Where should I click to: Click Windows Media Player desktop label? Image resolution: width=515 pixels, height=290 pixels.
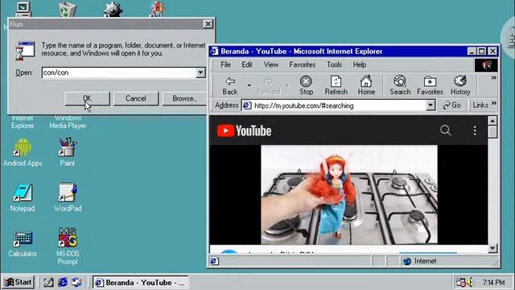pyautogui.click(x=68, y=122)
